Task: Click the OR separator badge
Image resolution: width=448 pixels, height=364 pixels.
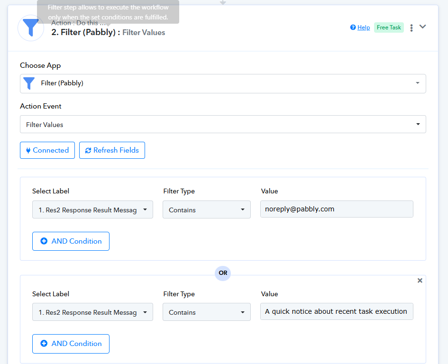Action: pos(223,273)
